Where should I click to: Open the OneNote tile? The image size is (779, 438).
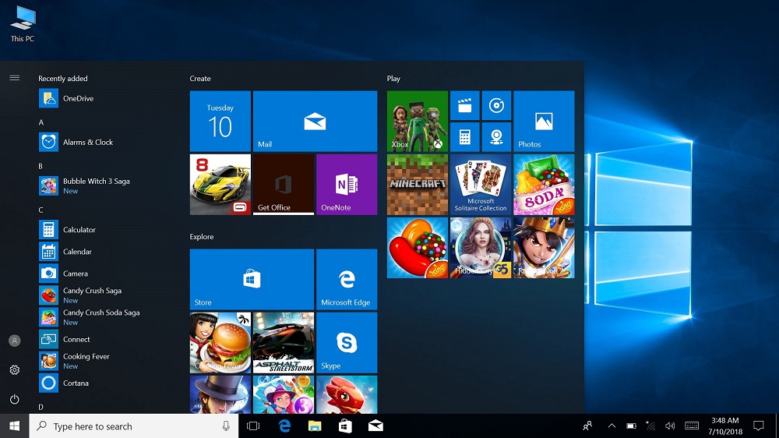click(347, 185)
